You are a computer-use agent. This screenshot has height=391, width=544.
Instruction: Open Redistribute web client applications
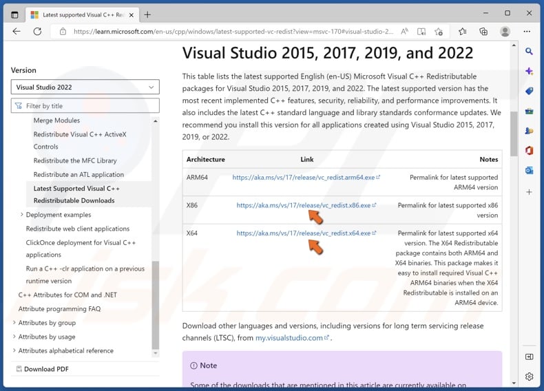point(78,229)
